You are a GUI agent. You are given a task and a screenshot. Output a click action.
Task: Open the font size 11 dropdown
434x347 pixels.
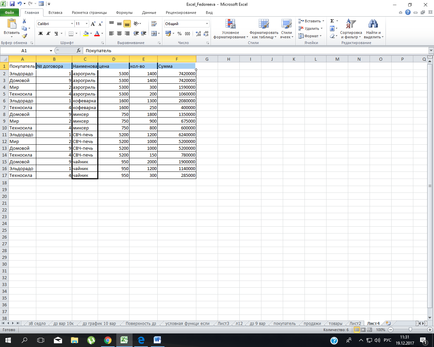pyautogui.click(x=86, y=24)
